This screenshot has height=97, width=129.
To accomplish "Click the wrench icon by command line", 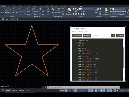I will click(46, 87).
